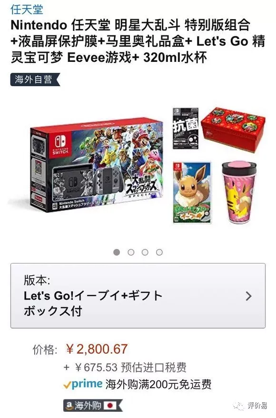Open the Let's Go!イーブイ version option box

tap(138, 296)
